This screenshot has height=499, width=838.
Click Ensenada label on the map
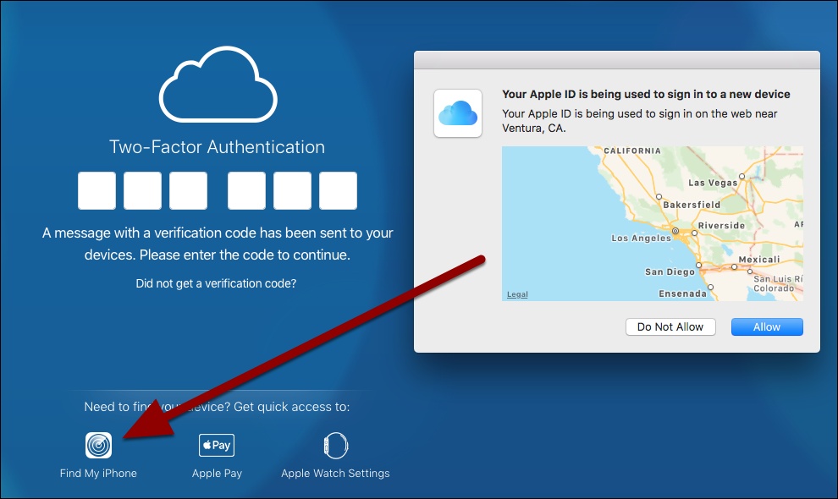point(682,293)
